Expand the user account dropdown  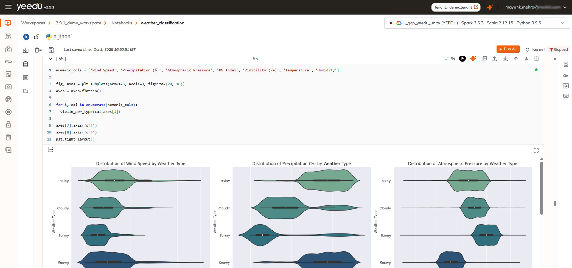tap(565, 7)
